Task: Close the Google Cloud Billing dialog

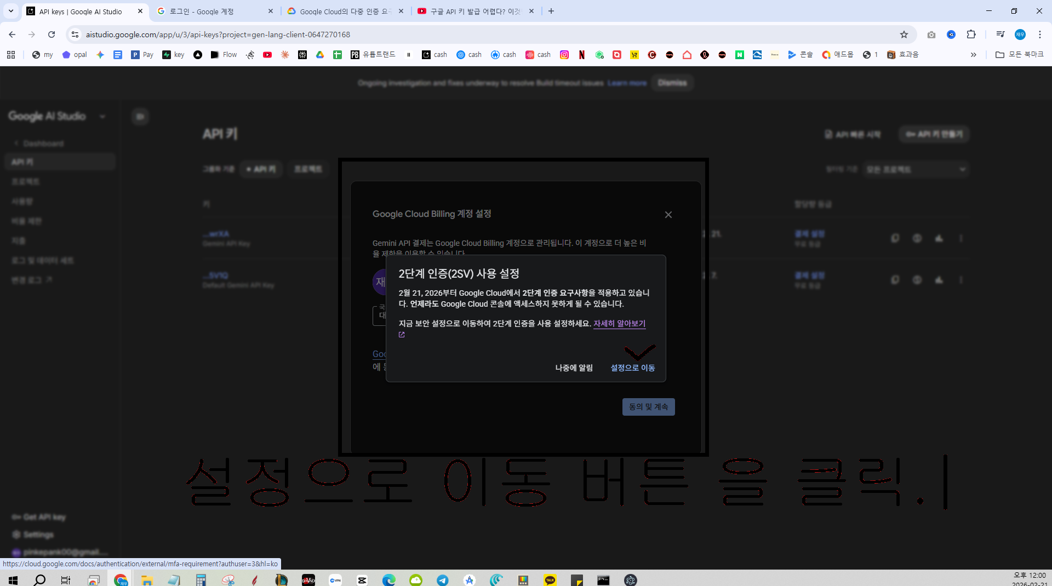Action: coord(668,215)
